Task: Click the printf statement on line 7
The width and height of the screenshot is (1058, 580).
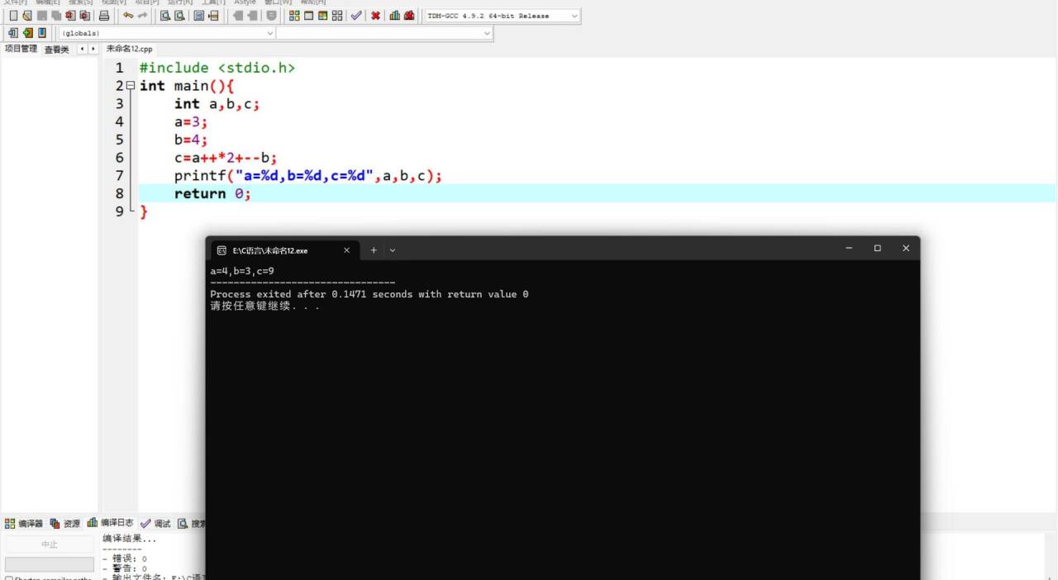Action: (x=308, y=176)
